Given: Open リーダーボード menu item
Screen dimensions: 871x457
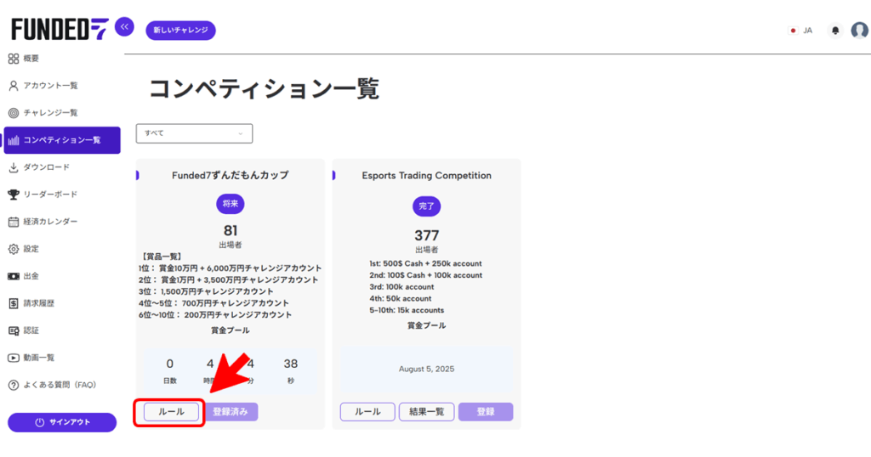Looking at the screenshot, I should tap(50, 195).
